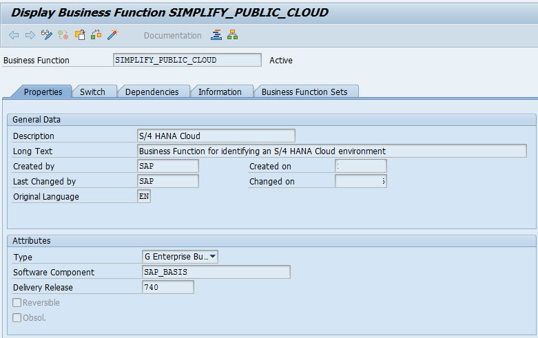Open the Documentation button
The width and height of the screenshot is (538, 338).
point(173,35)
